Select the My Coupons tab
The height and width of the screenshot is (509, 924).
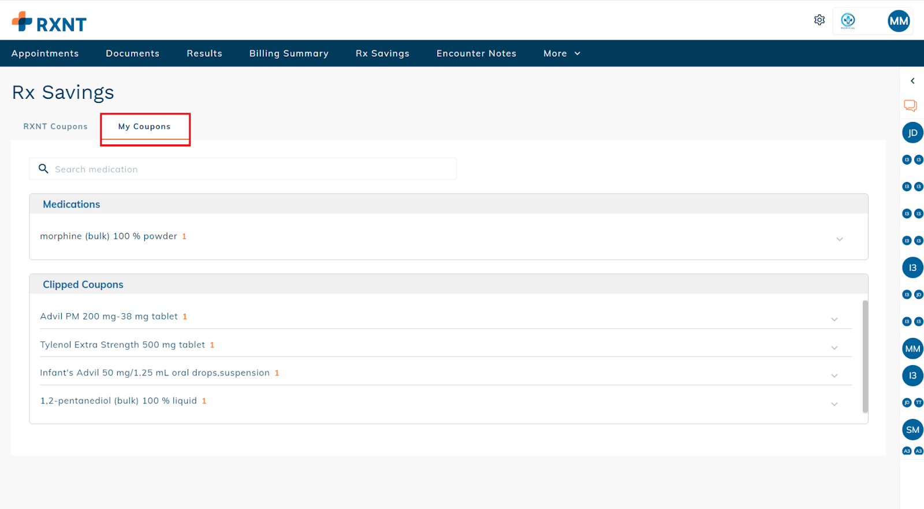coord(144,127)
